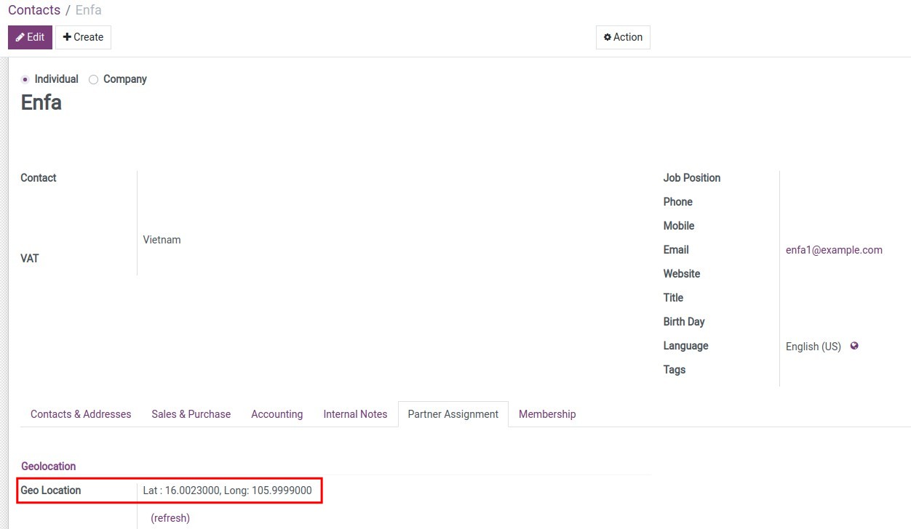
Task: Select the Individual radio button
Action: 25,79
